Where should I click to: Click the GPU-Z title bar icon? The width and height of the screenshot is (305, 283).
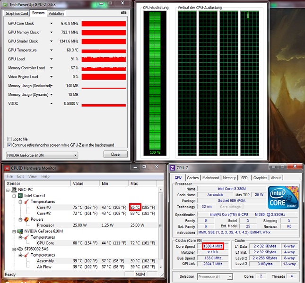point(6,4)
